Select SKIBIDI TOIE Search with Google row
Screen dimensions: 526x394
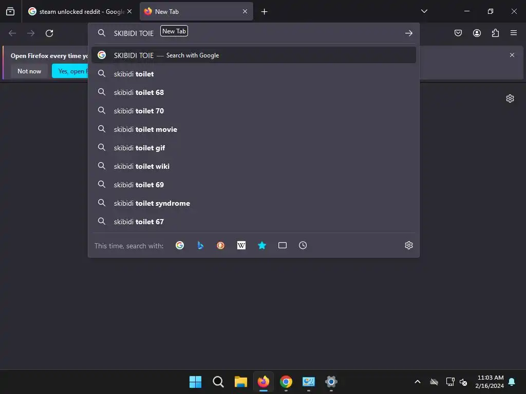pyautogui.click(x=254, y=55)
